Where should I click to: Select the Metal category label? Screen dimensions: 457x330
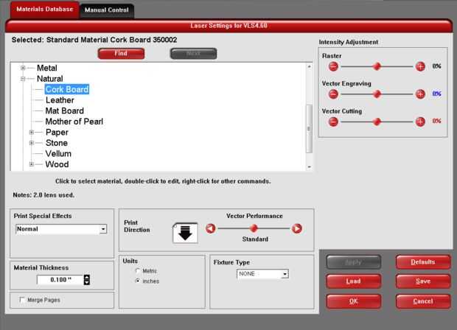click(x=46, y=69)
